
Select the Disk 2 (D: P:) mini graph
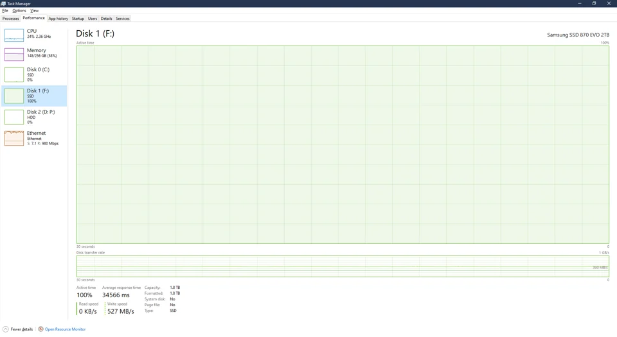point(14,117)
